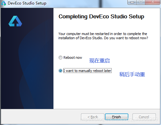This screenshot has width=161, height=125.
Task: Click the maximize button in title bar
Action: 141,2
